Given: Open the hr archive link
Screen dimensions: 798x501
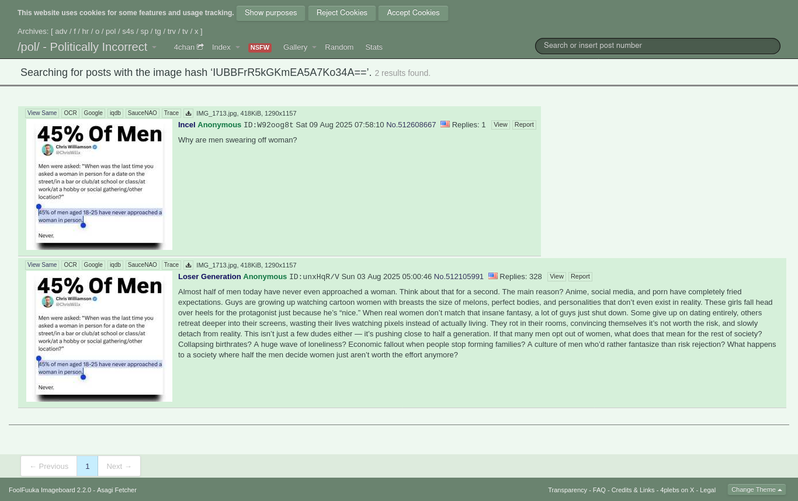Looking at the screenshot, I should coord(85,32).
